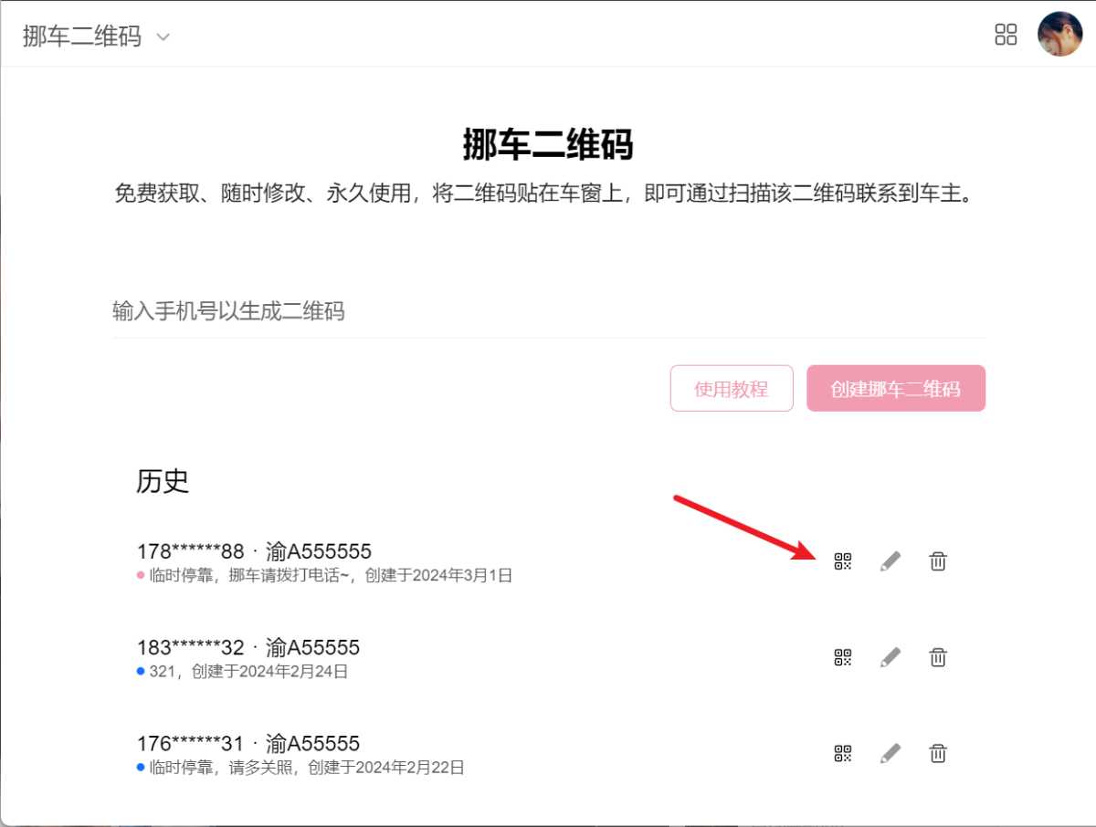Delete the 178******88 record
This screenshot has height=827, width=1096.
tap(937, 561)
